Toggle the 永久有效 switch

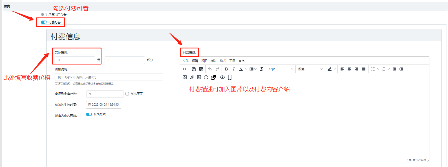point(89,114)
